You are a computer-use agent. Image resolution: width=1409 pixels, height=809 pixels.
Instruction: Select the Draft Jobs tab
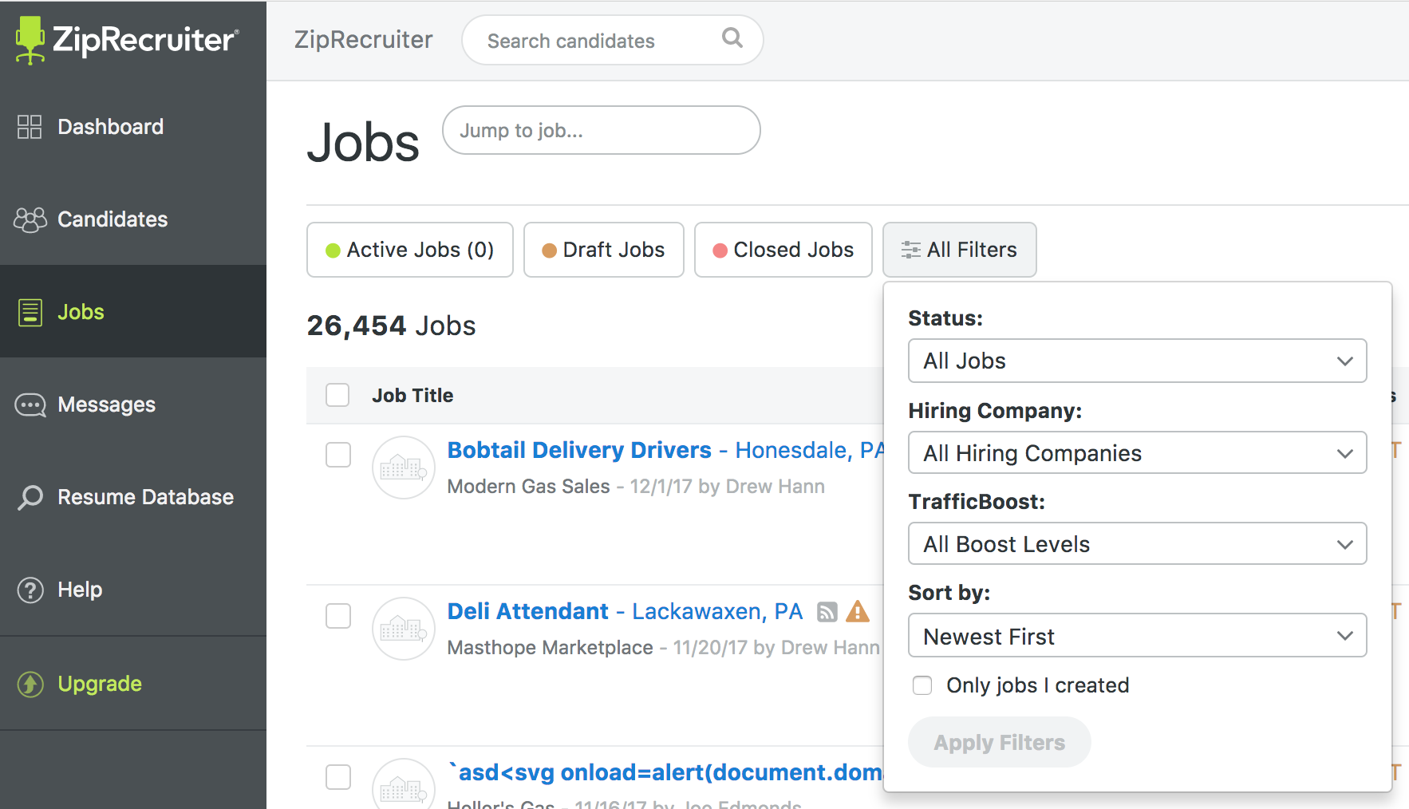click(x=603, y=250)
